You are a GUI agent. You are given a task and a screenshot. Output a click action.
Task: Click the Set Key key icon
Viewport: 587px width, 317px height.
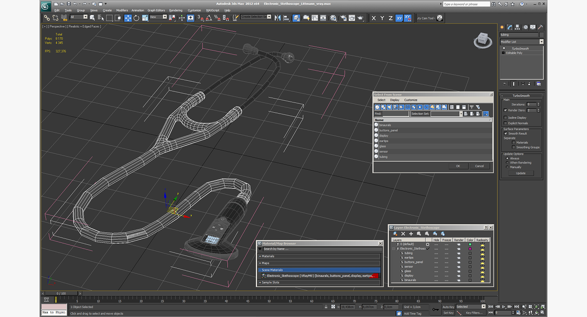(436, 309)
